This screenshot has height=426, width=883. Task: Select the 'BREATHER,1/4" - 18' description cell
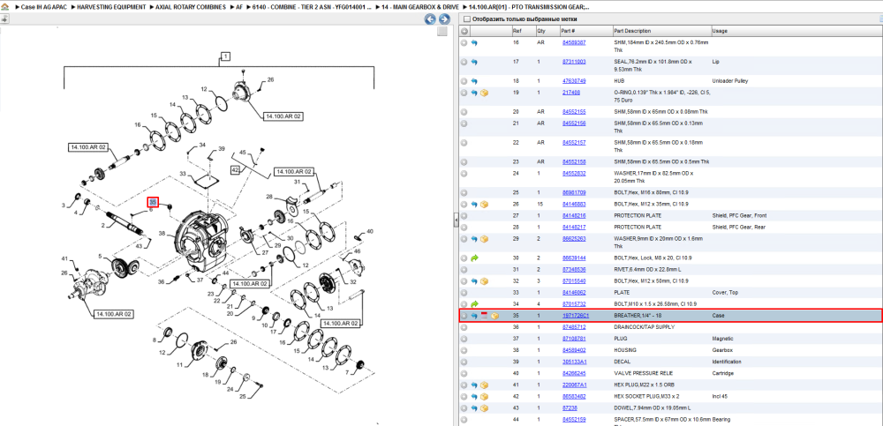(638, 316)
